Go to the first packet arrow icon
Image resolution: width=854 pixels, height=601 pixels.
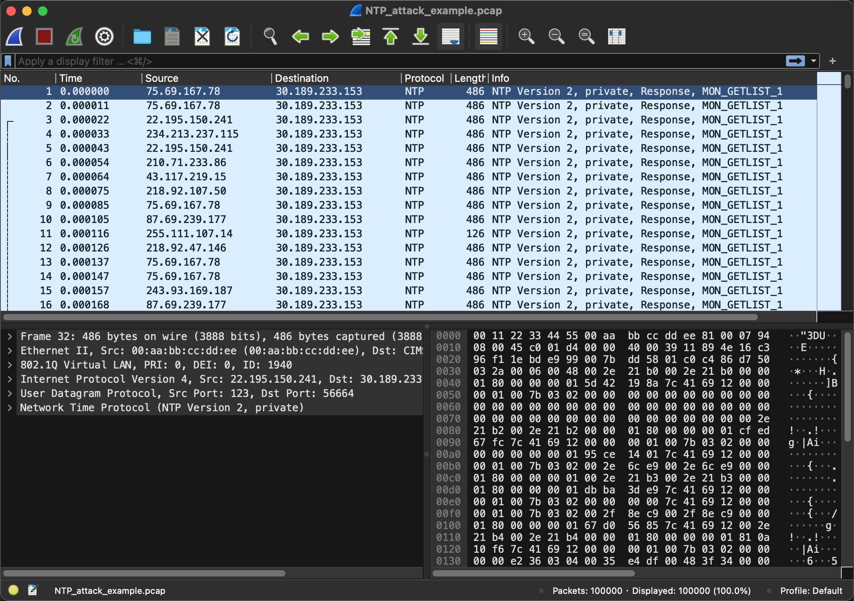point(391,36)
